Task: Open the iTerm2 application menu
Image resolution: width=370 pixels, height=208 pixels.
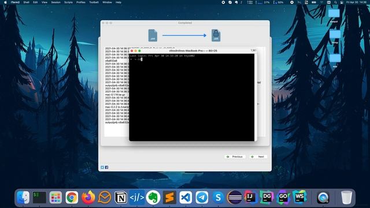Action: 15,2
